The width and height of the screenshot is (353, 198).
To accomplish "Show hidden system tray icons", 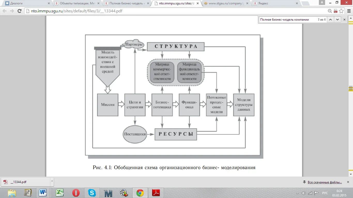I will pos(298,193).
